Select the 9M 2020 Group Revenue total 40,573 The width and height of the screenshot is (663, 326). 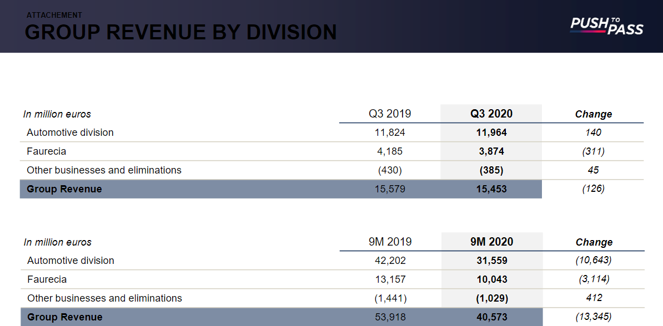[491, 317]
